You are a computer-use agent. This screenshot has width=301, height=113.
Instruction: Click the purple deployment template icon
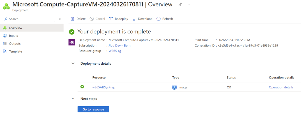point(72,42)
